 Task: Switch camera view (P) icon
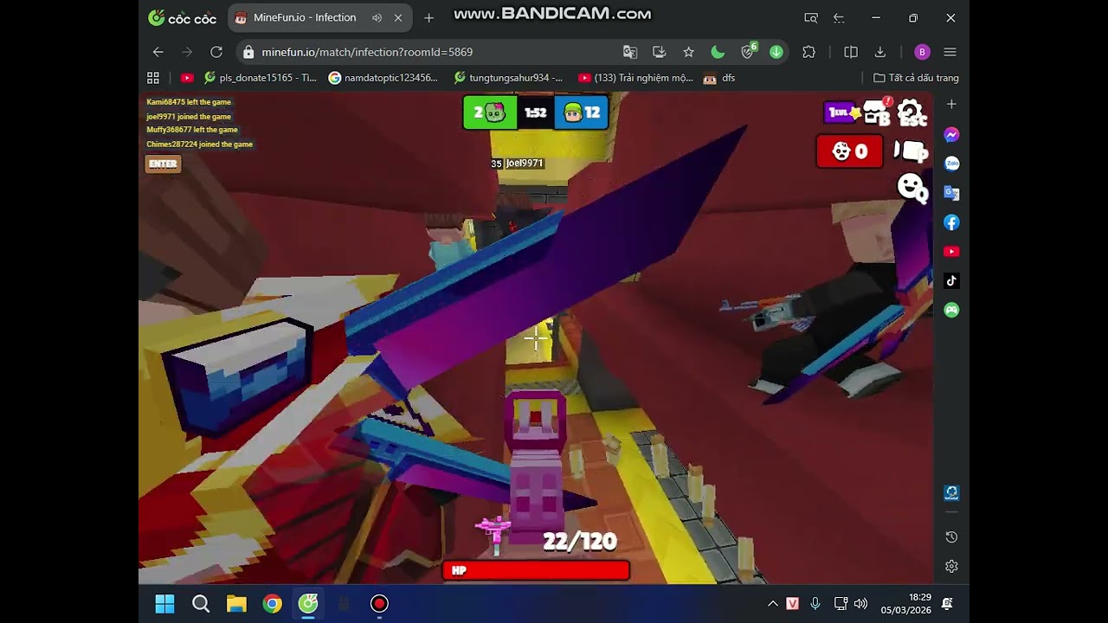pyautogui.click(x=911, y=151)
